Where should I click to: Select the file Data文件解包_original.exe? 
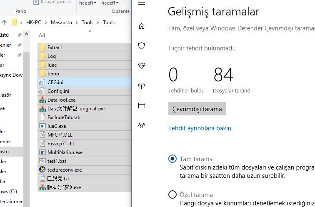pyautogui.click(x=76, y=109)
